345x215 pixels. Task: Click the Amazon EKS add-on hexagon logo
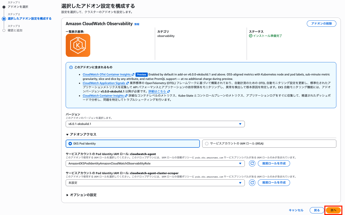(x=78, y=45)
